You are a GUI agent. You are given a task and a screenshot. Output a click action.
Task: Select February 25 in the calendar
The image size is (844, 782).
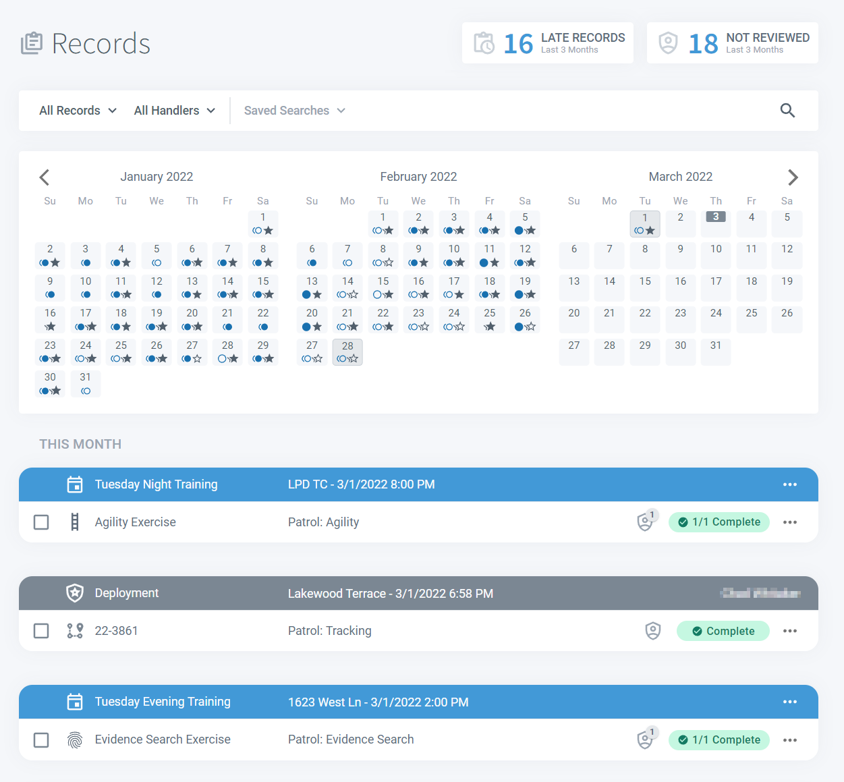(x=490, y=320)
